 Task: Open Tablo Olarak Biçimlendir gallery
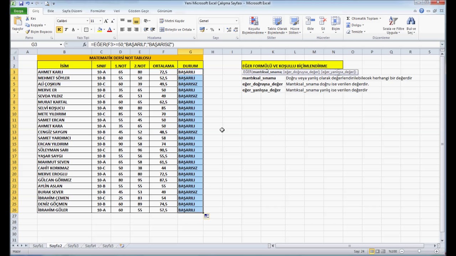277,26
